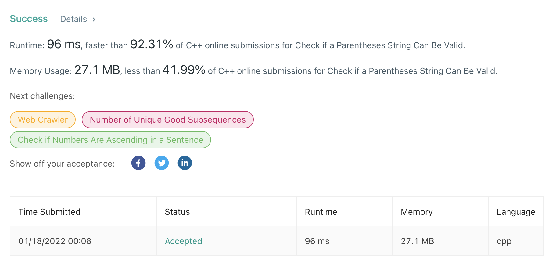Click the Memory column header
Screen dimensions: 552x266
(x=417, y=212)
